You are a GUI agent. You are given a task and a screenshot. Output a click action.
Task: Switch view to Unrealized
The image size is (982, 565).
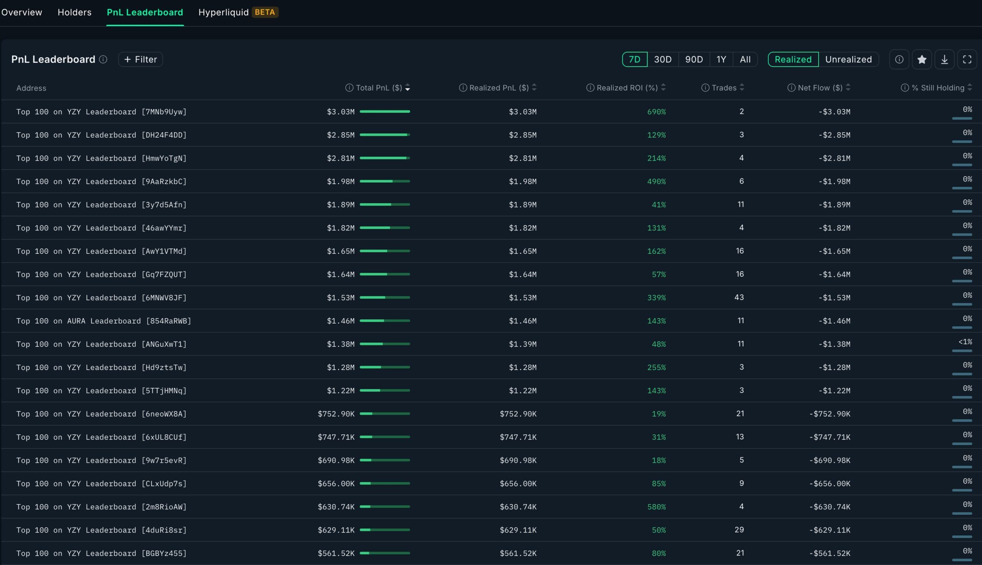(849, 59)
